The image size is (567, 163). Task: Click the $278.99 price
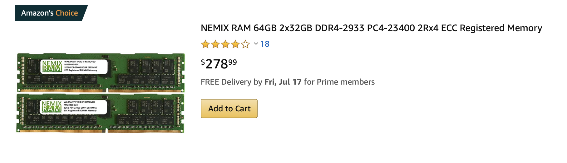coord(219,64)
